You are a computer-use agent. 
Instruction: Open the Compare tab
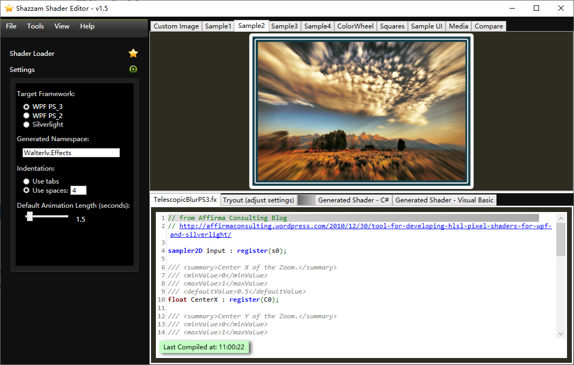point(489,26)
